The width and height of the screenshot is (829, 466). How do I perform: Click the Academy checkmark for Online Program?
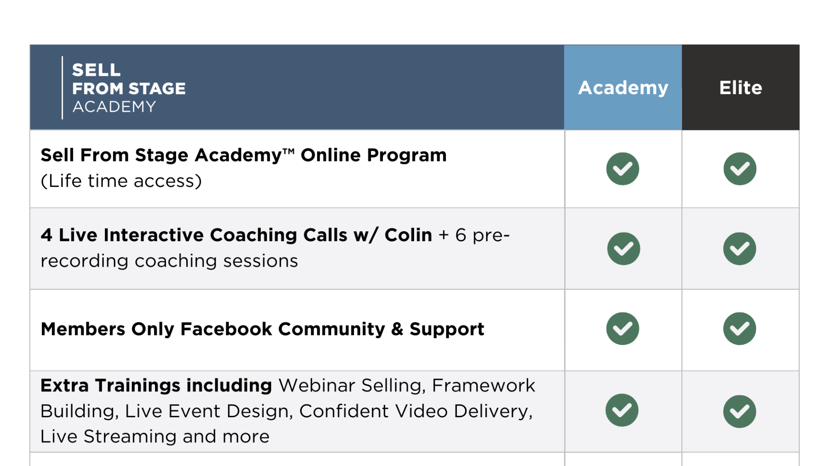pyautogui.click(x=623, y=169)
